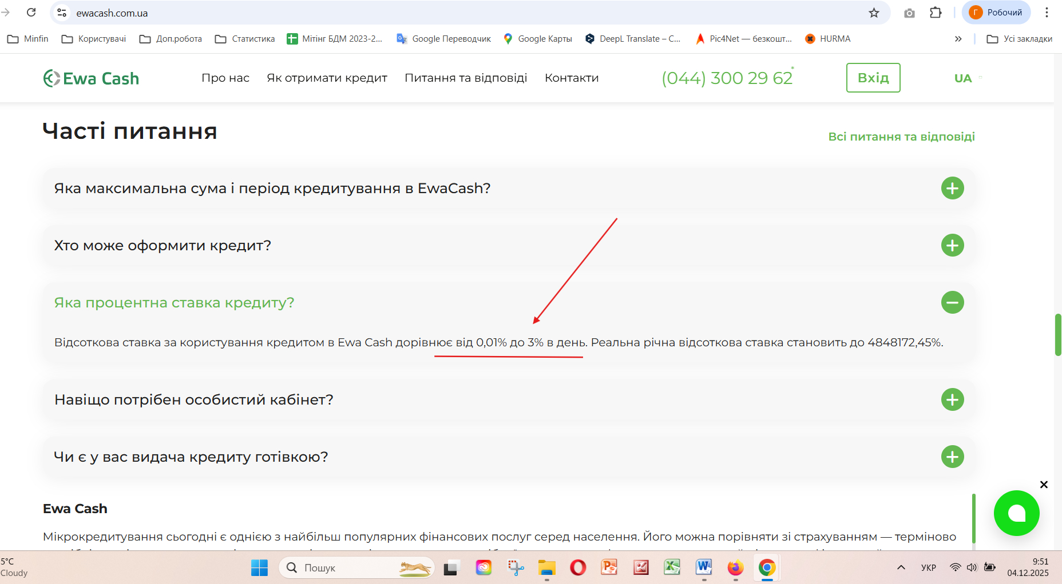Click the camera screenshot icon in toolbar
The height and width of the screenshot is (584, 1062).
click(x=909, y=13)
